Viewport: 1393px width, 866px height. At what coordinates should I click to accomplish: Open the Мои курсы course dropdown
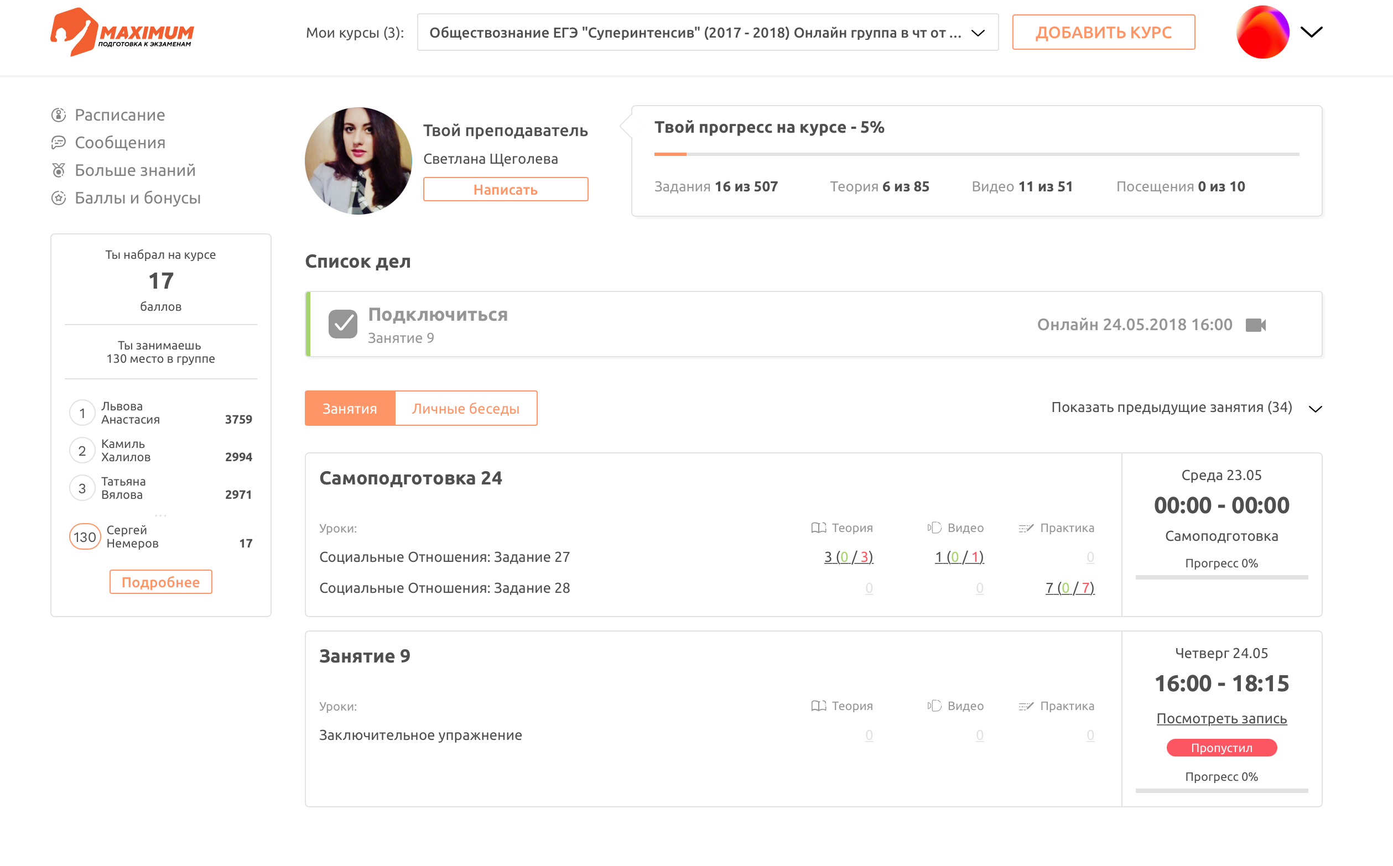707,33
